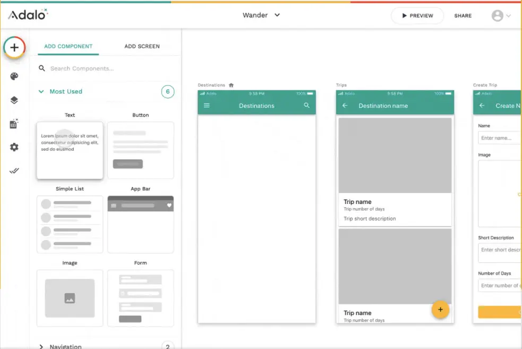The height and width of the screenshot is (349, 522).
Task: Click the home icon beside Destinations label
Action: click(231, 85)
